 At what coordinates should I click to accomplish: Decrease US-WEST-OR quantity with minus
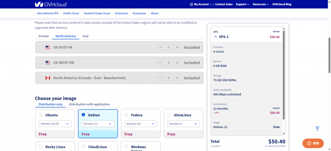coord(160,62)
